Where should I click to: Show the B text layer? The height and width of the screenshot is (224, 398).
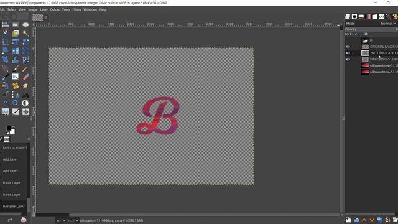click(x=348, y=40)
